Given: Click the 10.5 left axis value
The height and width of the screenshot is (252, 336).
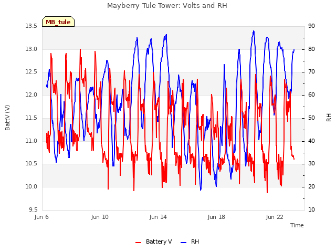Looking at the screenshot, I should pos(31,164).
